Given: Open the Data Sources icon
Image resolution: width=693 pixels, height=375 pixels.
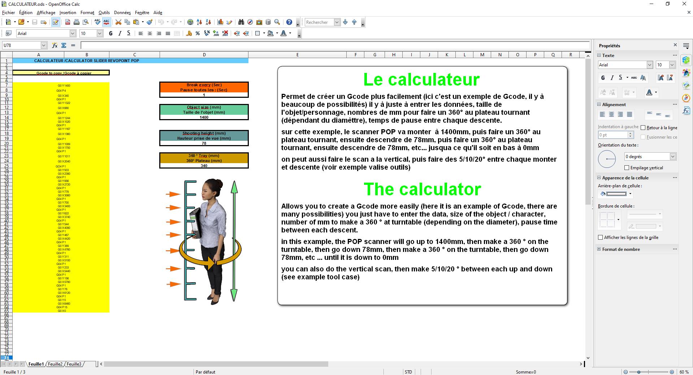Looking at the screenshot, I should click(268, 22).
